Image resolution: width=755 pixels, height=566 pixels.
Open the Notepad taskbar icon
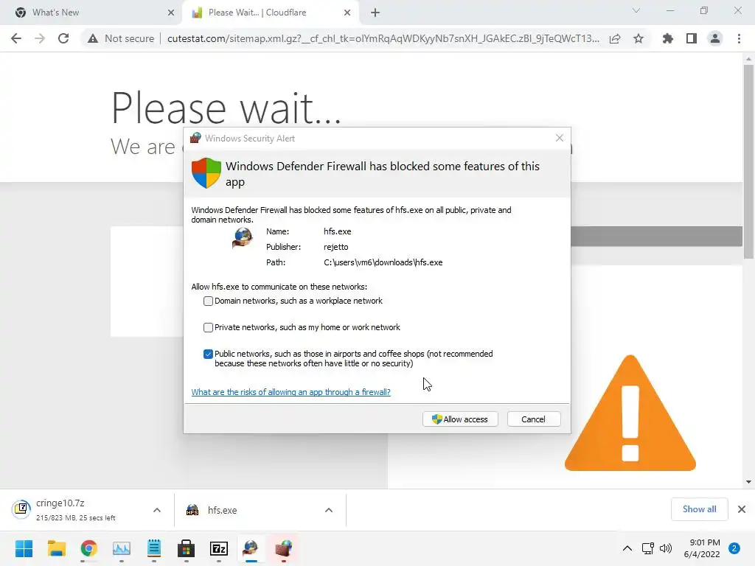154,548
